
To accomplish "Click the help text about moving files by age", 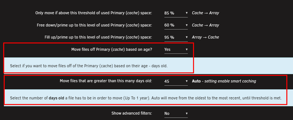I will (89, 66).
